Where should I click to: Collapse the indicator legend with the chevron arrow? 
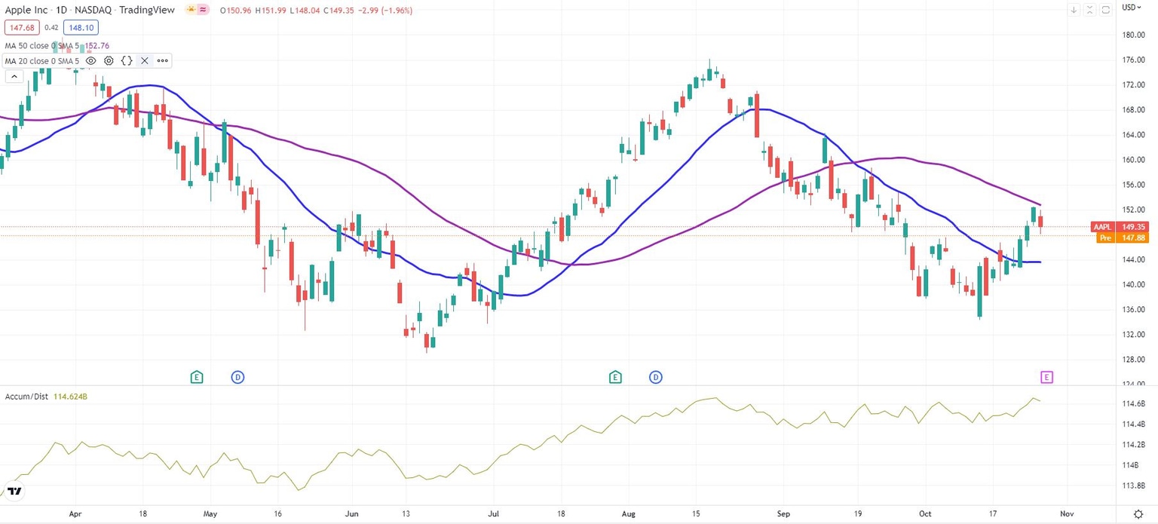pyautogui.click(x=14, y=75)
